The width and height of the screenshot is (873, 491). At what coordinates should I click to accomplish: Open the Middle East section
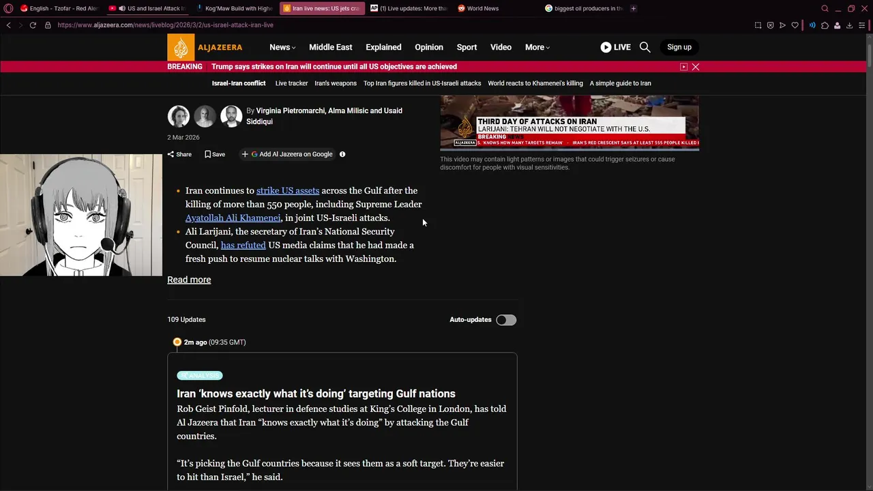pos(331,47)
